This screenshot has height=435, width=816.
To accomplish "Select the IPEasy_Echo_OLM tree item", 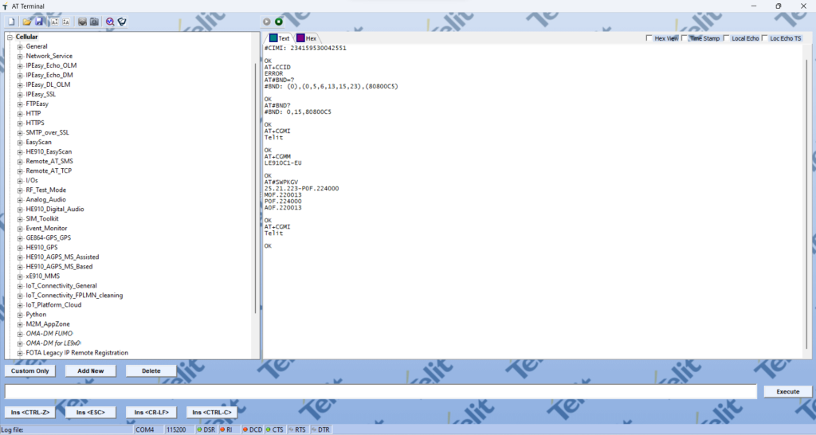I will pos(51,65).
